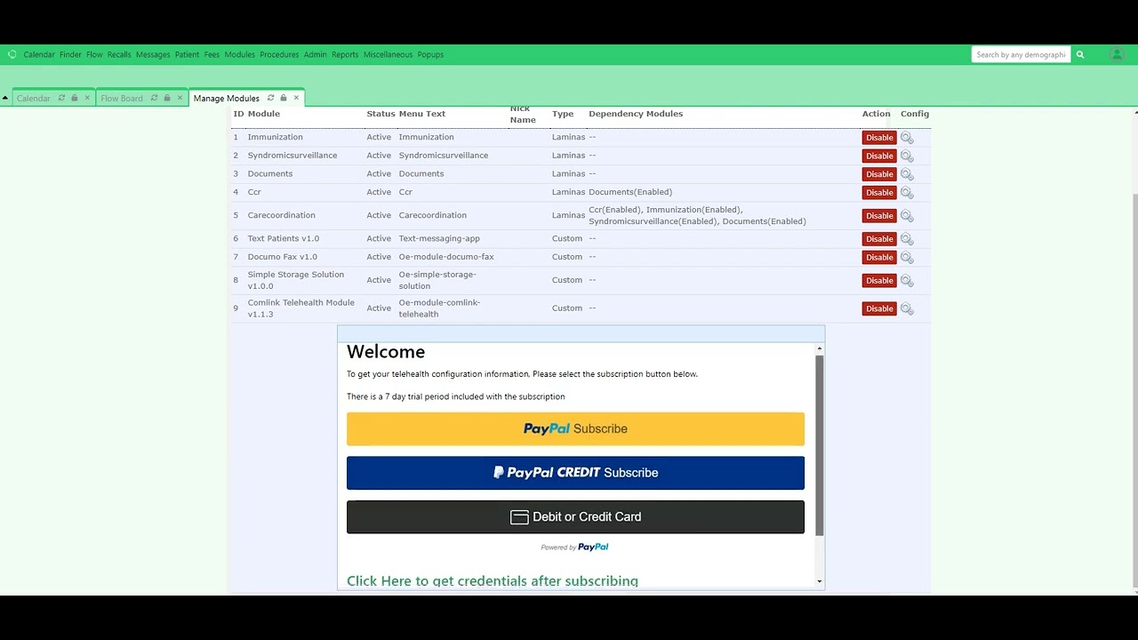This screenshot has width=1138, height=640.
Task: Open the Popups menu
Action: click(430, 54)
